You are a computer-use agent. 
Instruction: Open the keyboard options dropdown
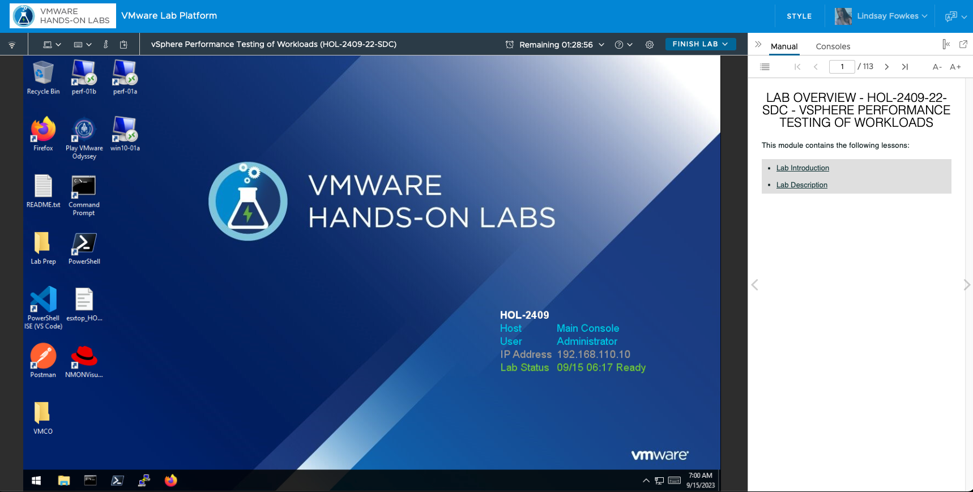pos(83,45)
